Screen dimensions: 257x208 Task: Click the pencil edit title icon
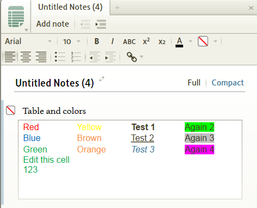click(x=102, y=79)
